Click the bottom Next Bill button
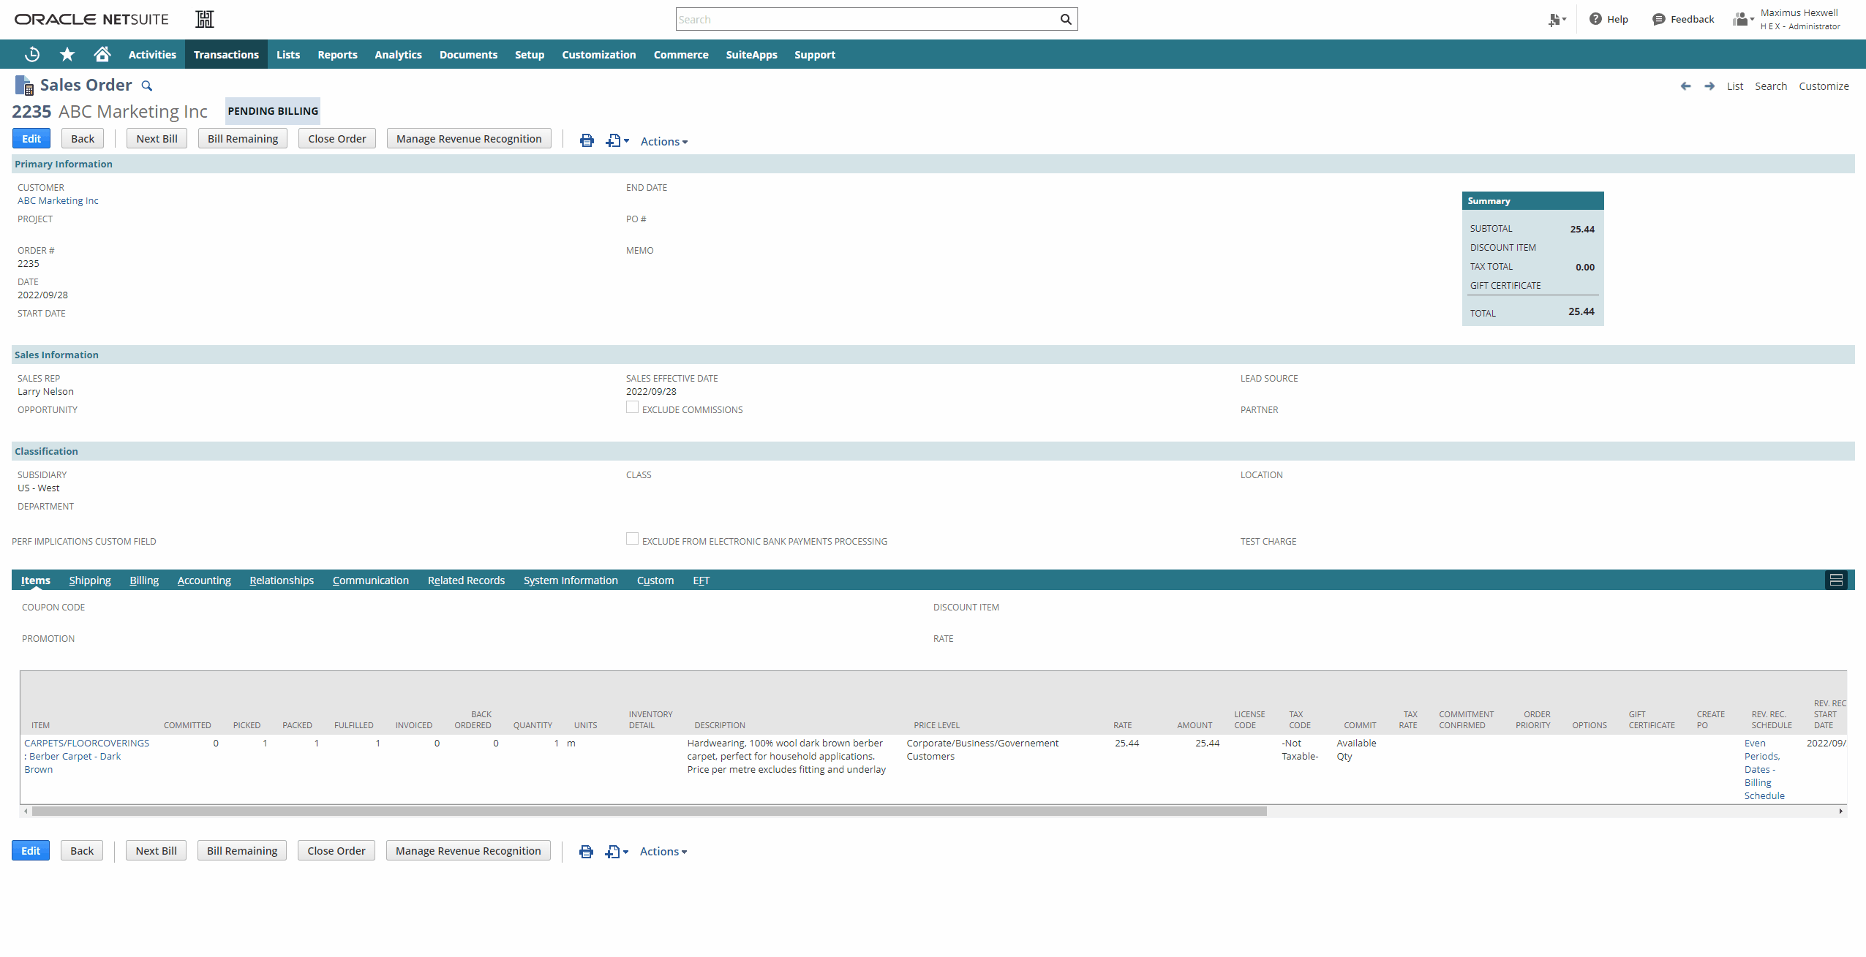 click(x=156, y=850)
